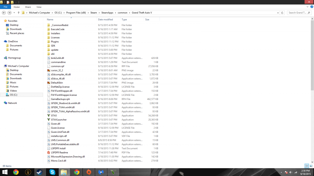This screenshot has height=176, width=314.
Task: Select GameBackups.rph file
Action: [60, 99]
